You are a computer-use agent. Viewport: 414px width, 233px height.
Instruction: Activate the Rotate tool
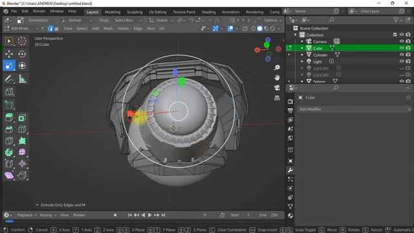tap(22, 54)
